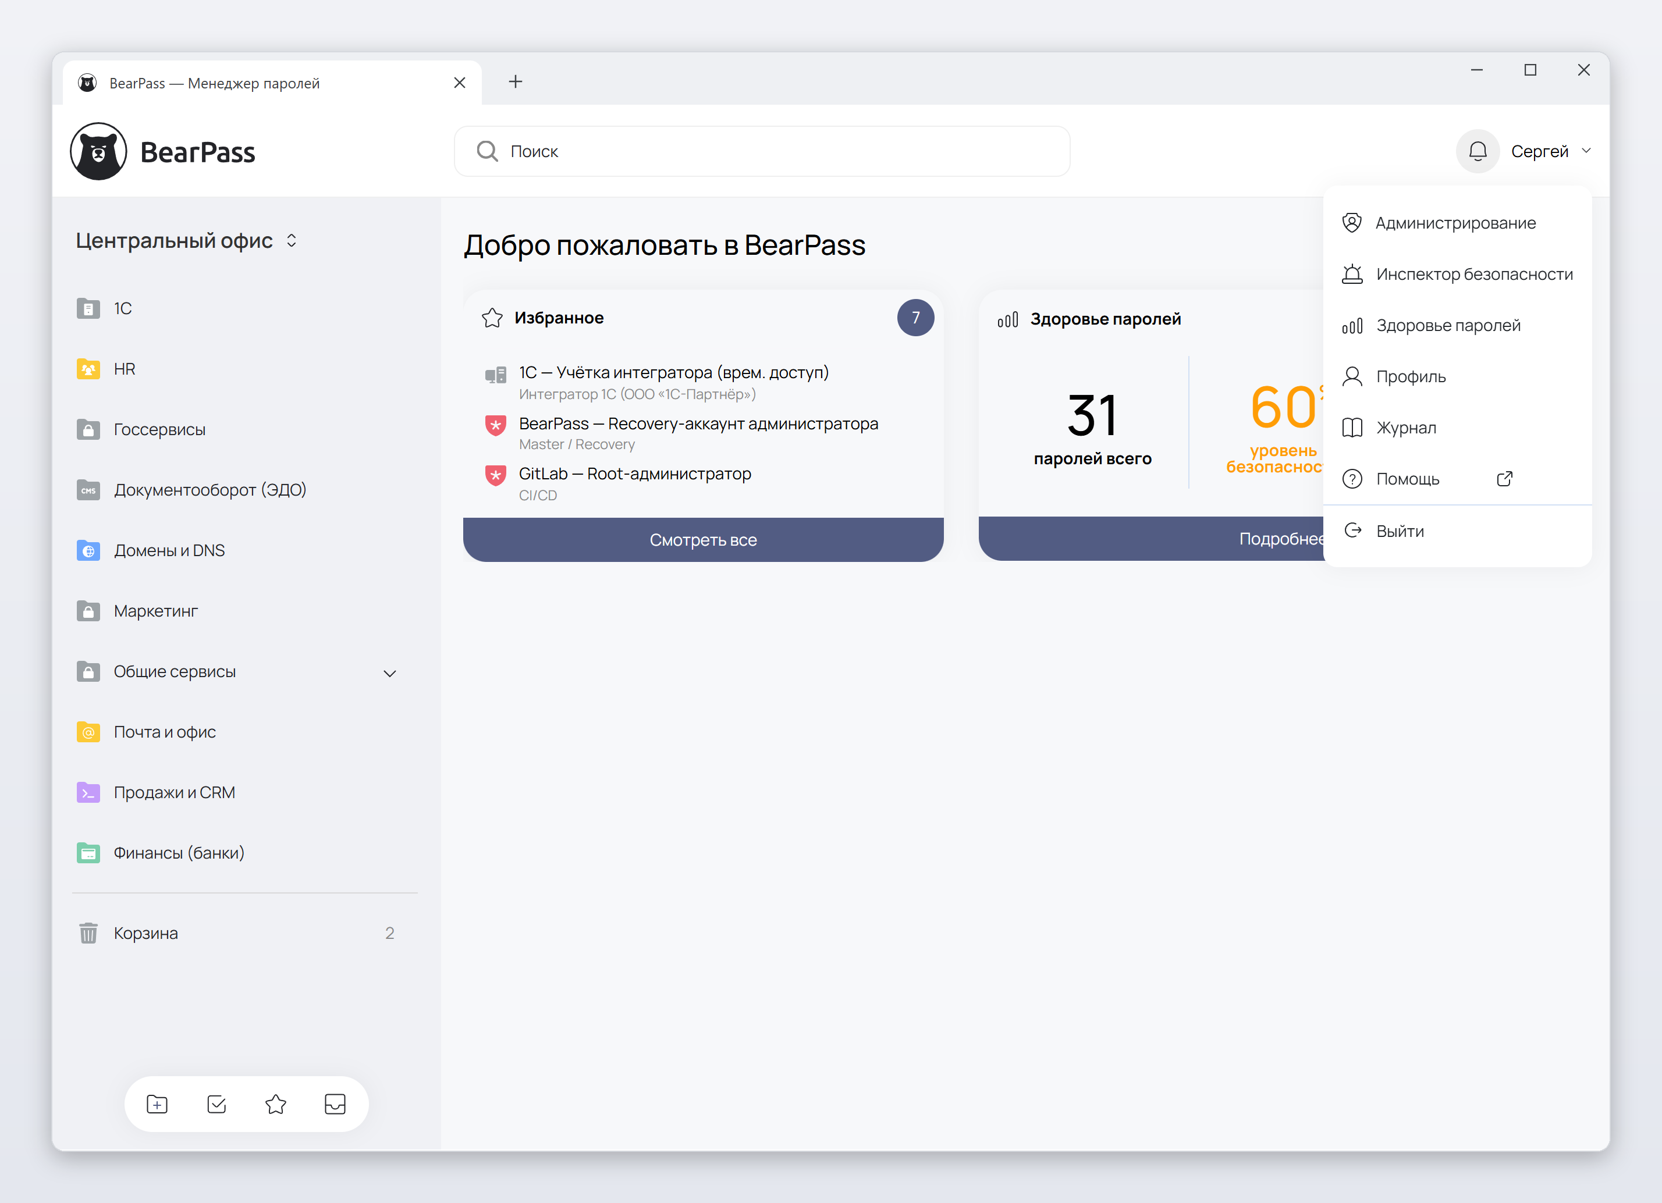Open the Журнал menu item
Viewport: 1662px width, 1203px height.
pos(1458,428)
